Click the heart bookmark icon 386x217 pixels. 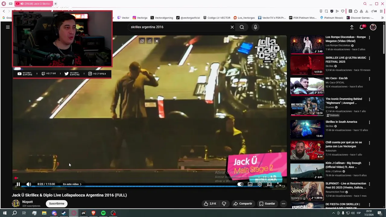click(343, 11)
